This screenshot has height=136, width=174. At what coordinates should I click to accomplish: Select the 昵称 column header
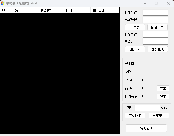pos(77,10)
